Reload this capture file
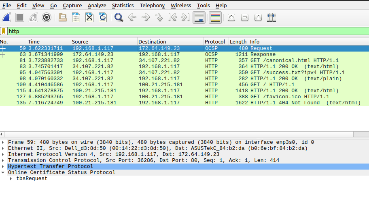 point(103,17)
